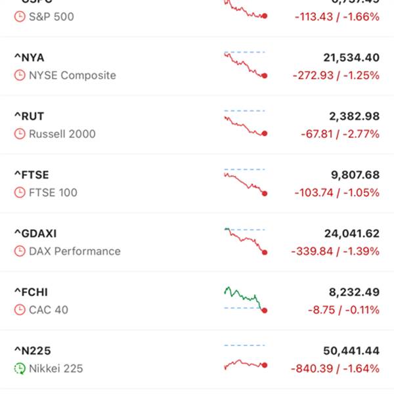Click the green clock icon beside Nikkei 225

(x=19, y=368)
